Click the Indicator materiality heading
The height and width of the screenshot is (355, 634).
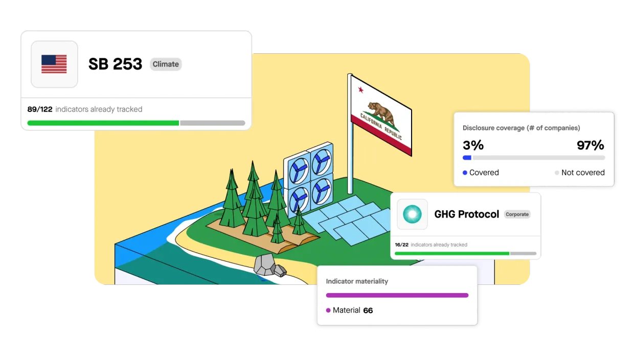pyautogui.click(x=357, y=281)
